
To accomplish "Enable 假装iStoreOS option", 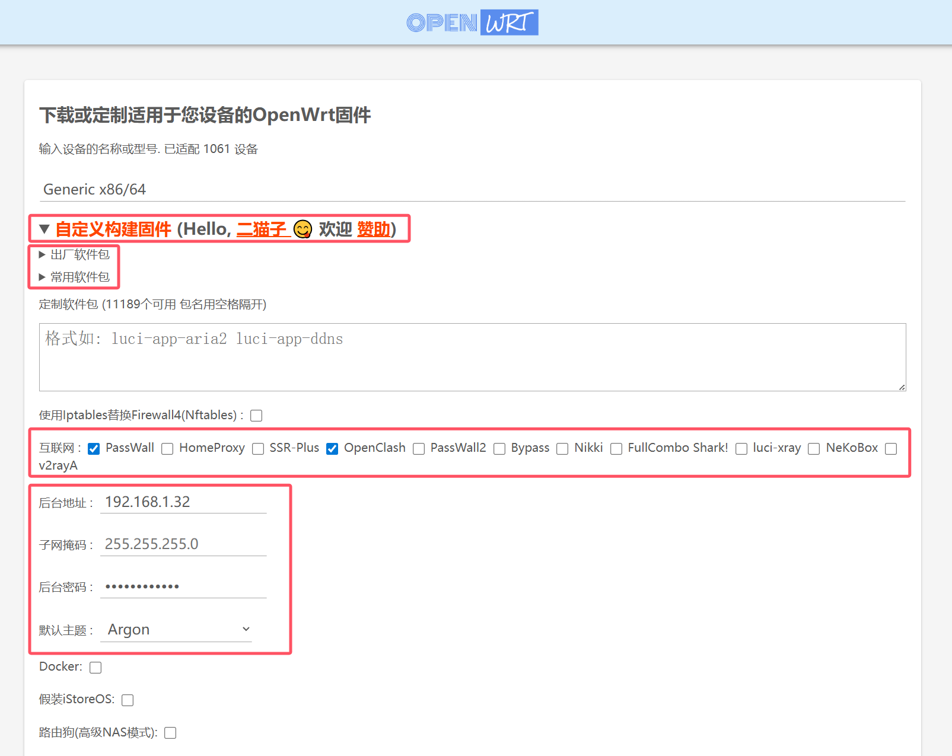I will point(127,700).
